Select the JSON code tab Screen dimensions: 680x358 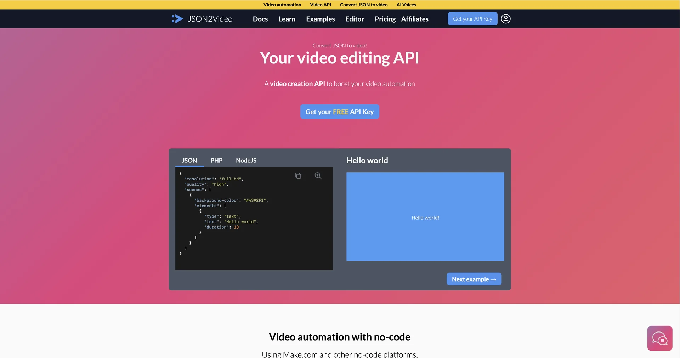[189, 161]
